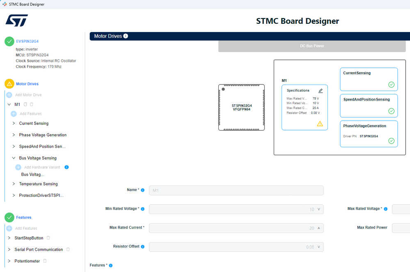Collapse the M1 motor drive tree node
The width and height of the screenshot is (410, 272).
click(9, 104)
